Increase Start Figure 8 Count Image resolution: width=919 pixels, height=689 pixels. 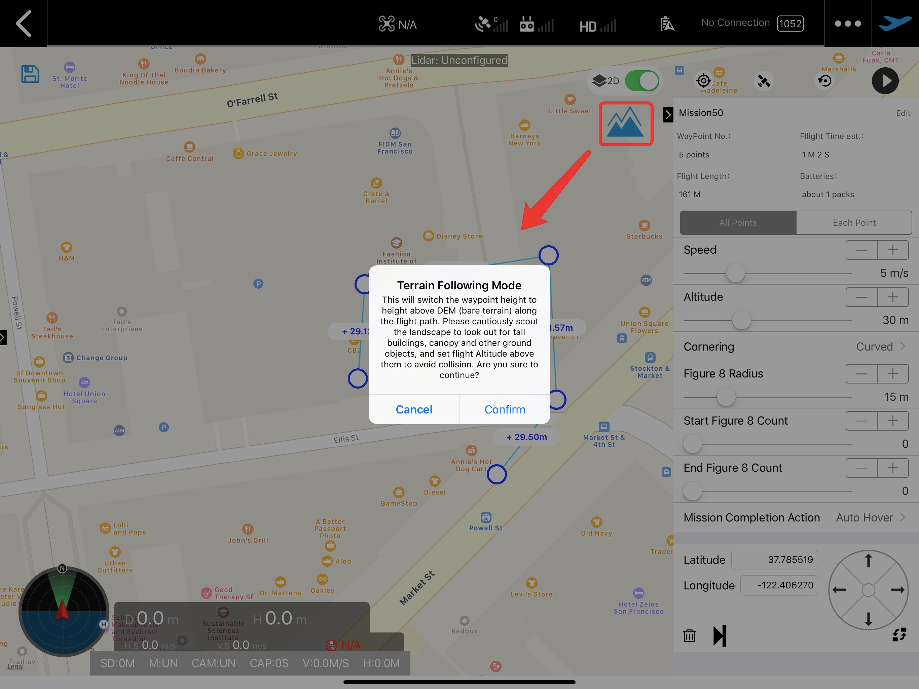coord(893,421)
